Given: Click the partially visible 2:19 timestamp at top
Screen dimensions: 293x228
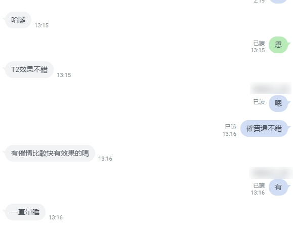Looking at the screenshot, I should (259, 2).
